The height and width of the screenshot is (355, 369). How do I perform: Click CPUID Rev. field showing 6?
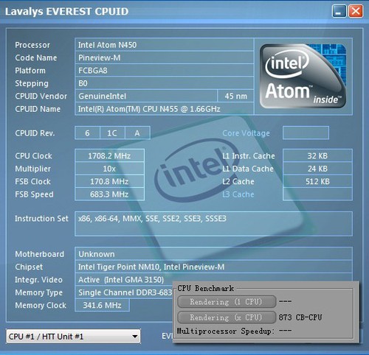pyautogui.click(x=87, y=133)
